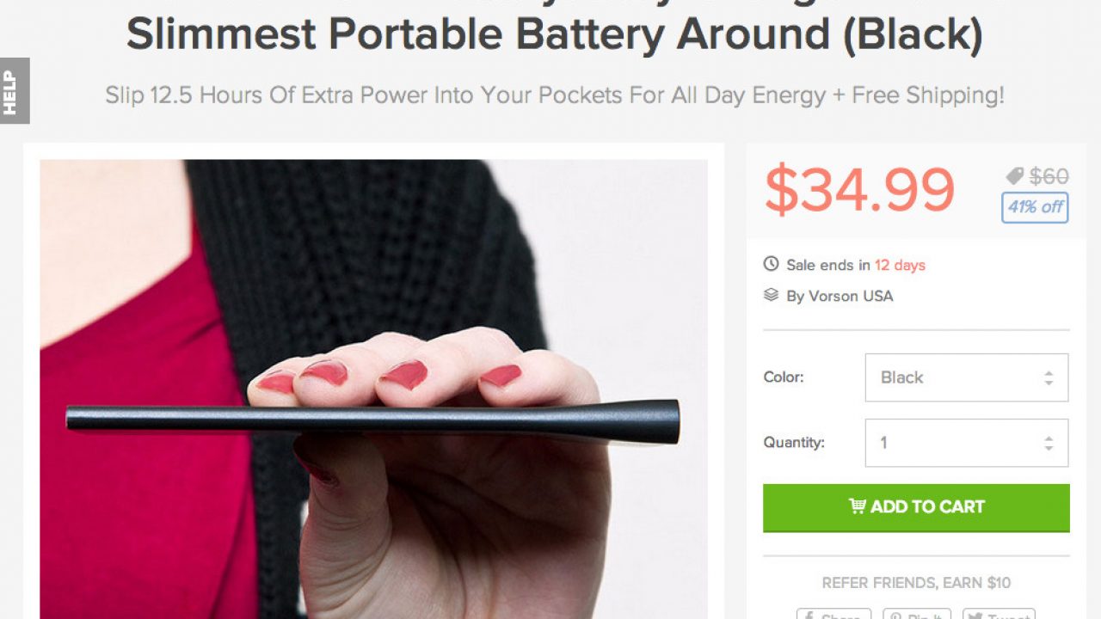Click the stacked layers icon by Vorson USA
This screenshot has width=1101, height=619.
pyautogui.click(x=771, y=295)
